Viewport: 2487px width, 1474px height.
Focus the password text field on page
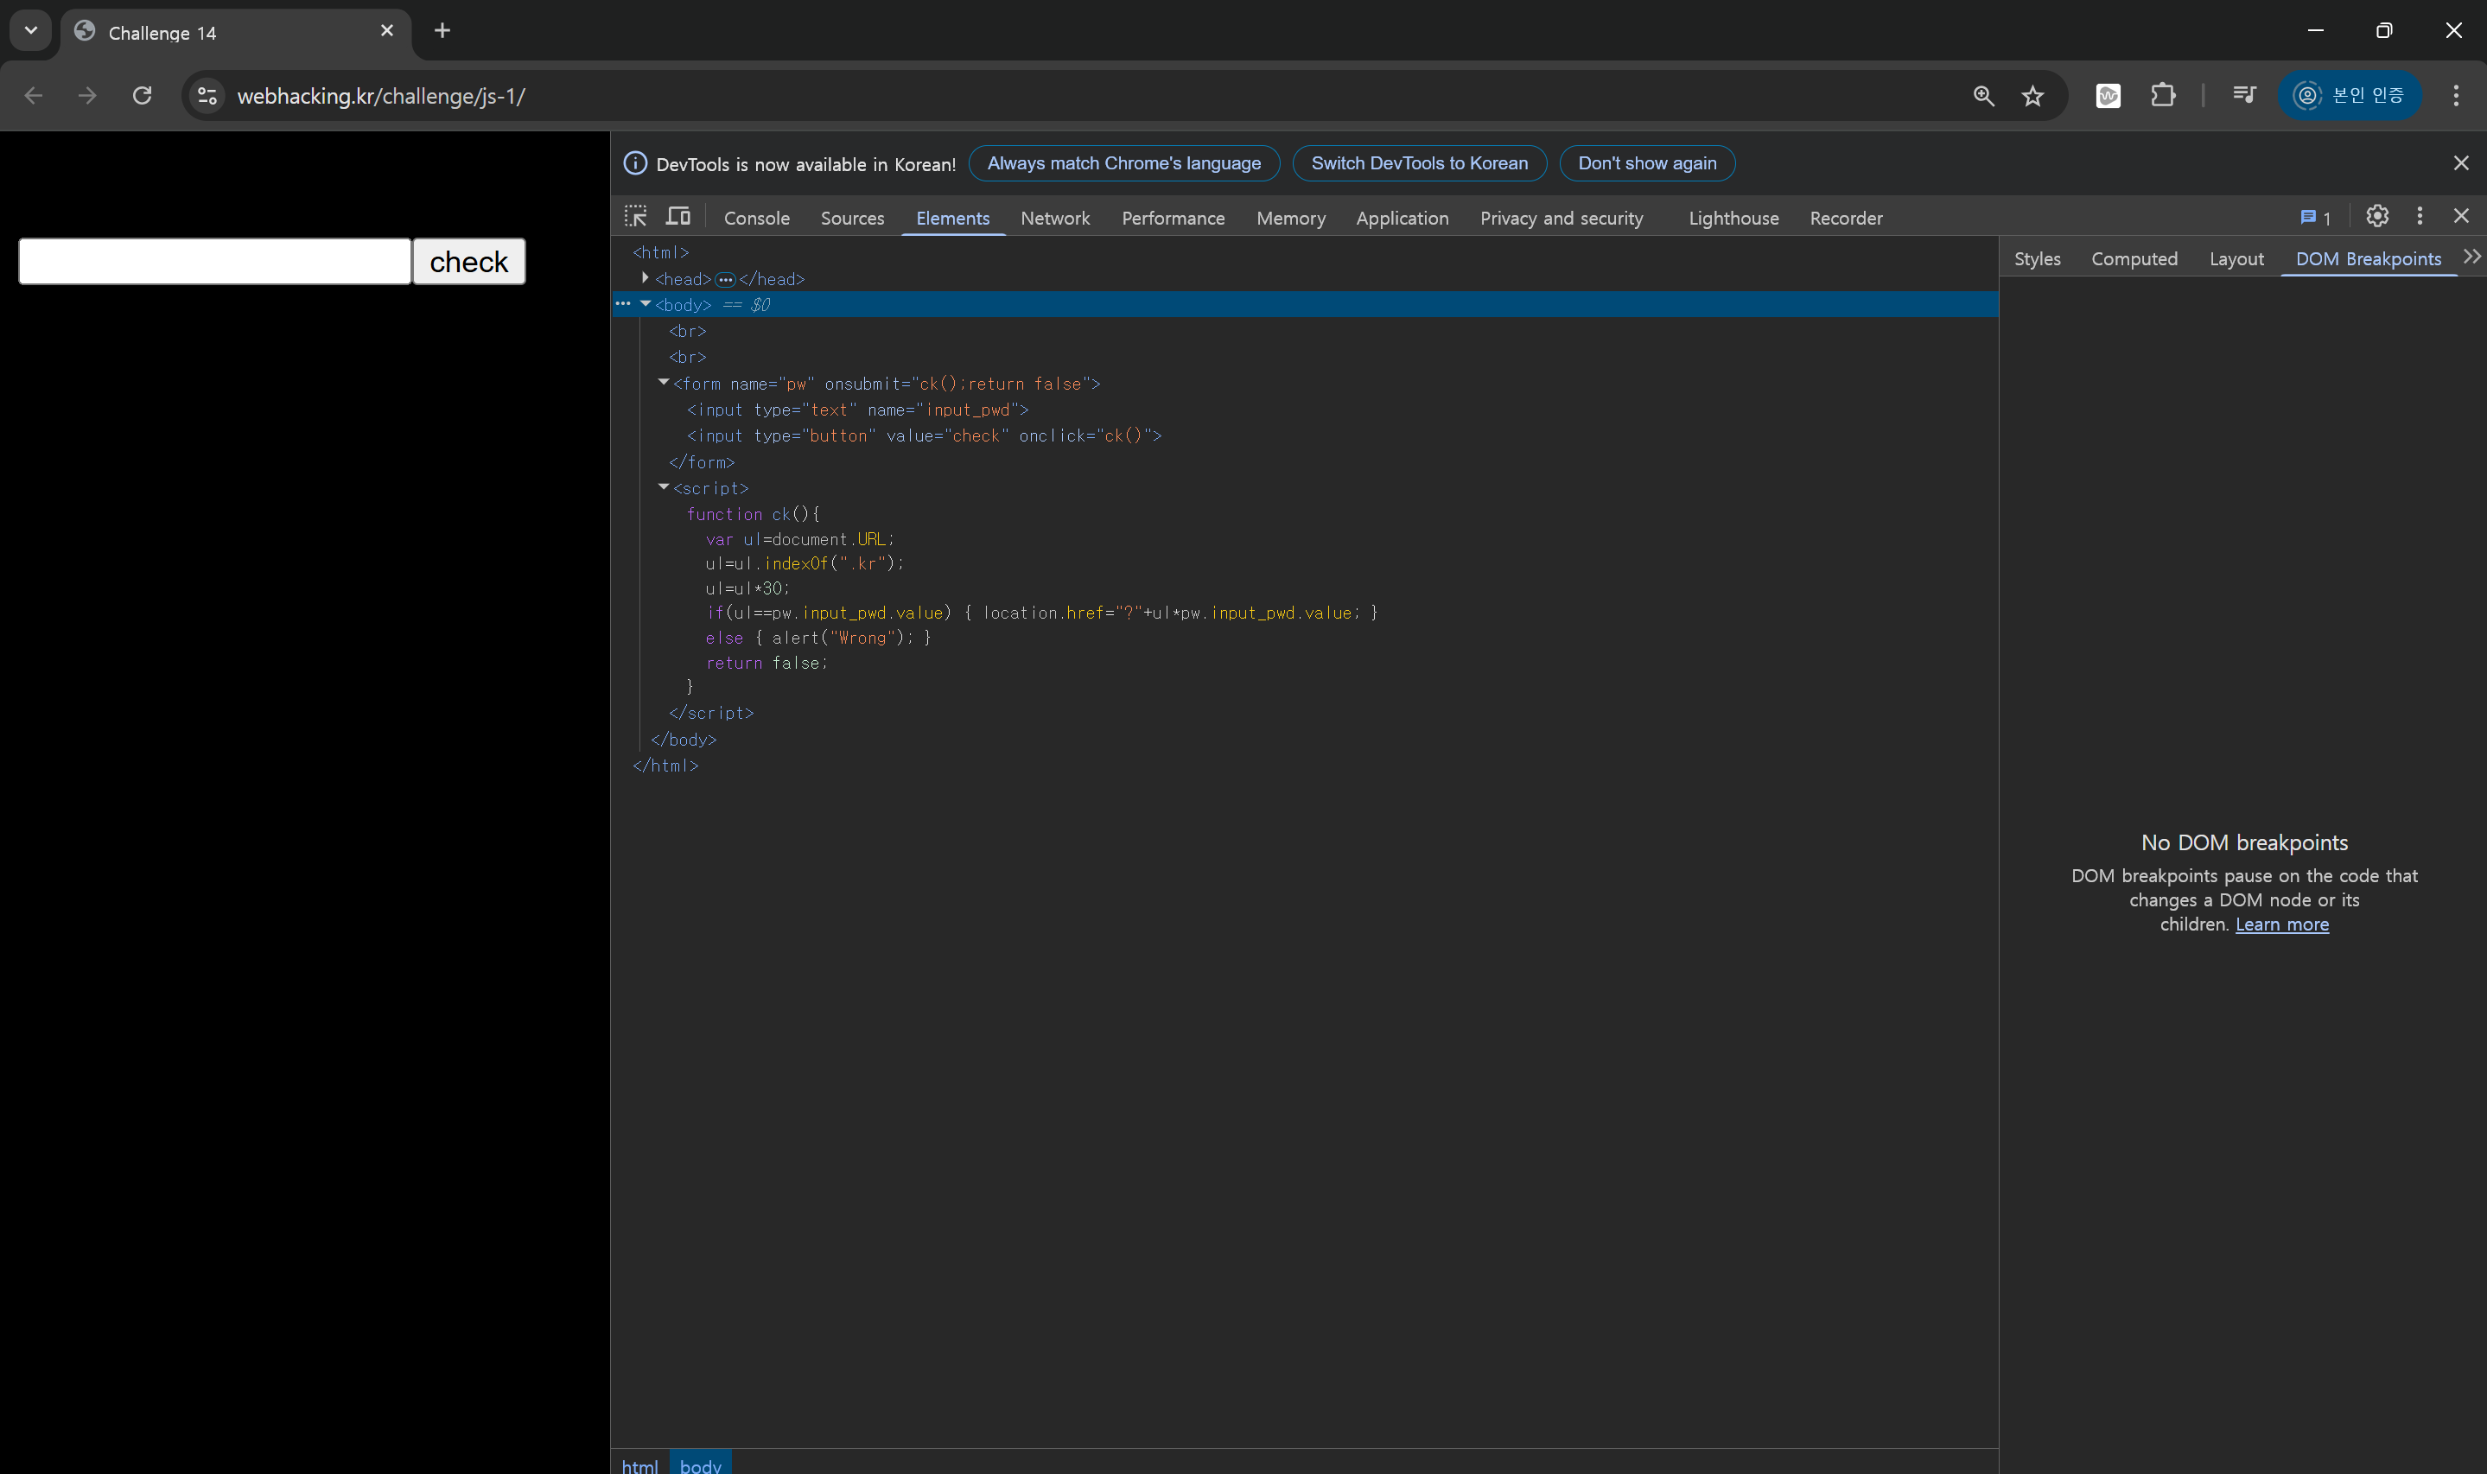point(214,261)
